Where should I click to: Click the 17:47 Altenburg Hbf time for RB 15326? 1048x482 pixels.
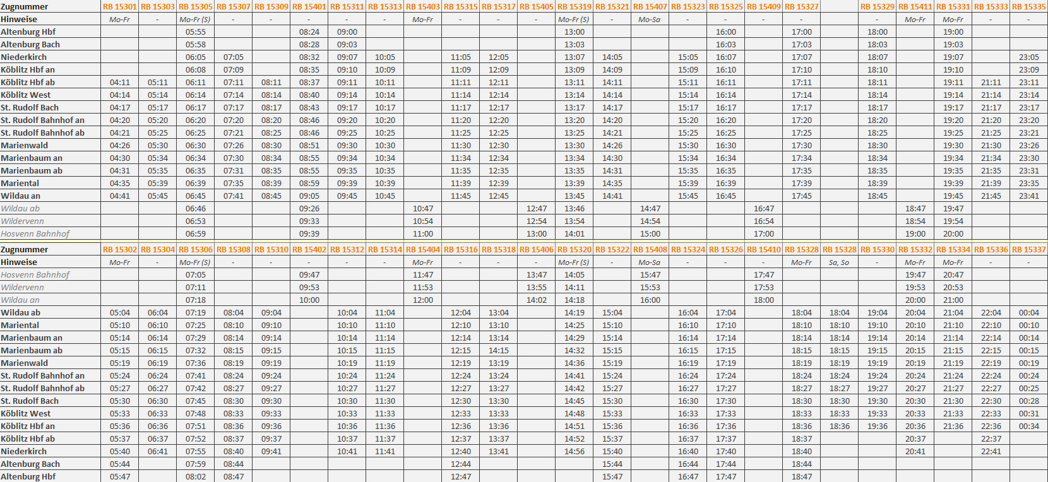(726, 476)
